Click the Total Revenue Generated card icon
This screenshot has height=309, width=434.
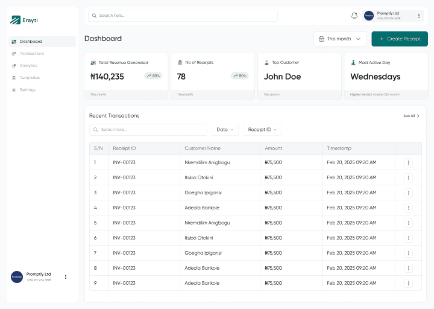93,63
